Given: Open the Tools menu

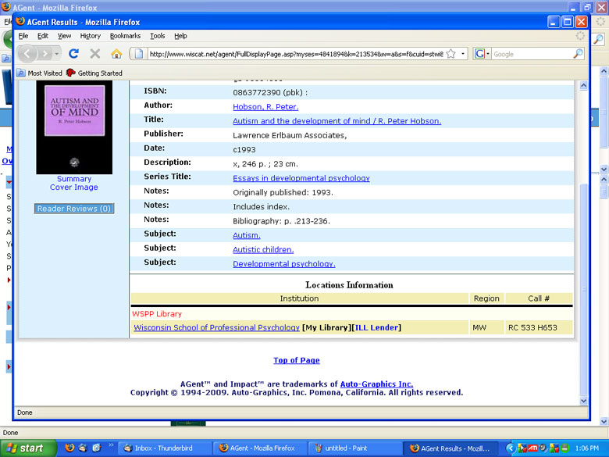Looking at the screenshot, I should [157, 36].
